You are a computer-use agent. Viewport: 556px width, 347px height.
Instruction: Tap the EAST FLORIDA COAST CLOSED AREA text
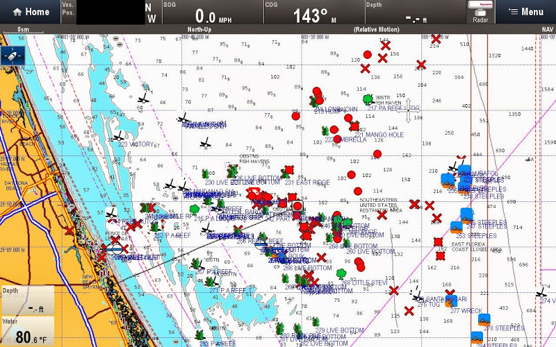tap(477, 247)
